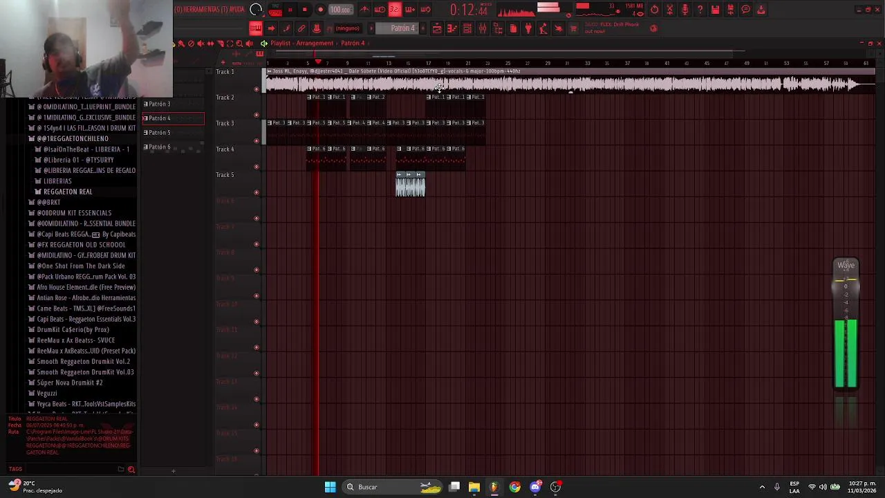Select the mute tool in the playlist toolbar
Viewport: 885px width, 498px height.
(201, 44)
